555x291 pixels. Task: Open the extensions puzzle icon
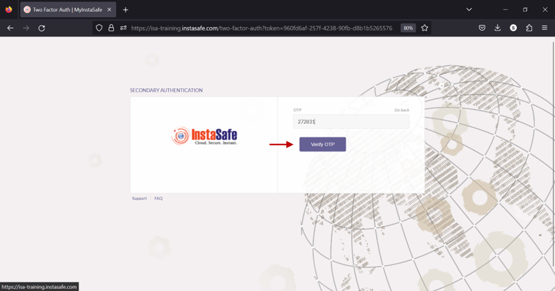[x=529, y=28]
